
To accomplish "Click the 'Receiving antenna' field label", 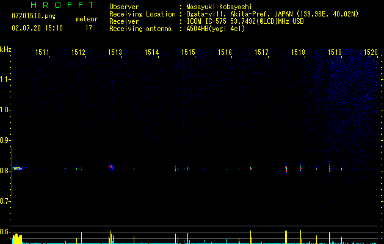I will [x=140, y=29].
